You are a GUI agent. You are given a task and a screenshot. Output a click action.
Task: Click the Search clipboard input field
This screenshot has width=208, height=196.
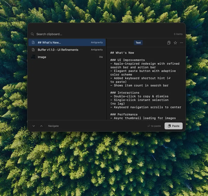103,34
